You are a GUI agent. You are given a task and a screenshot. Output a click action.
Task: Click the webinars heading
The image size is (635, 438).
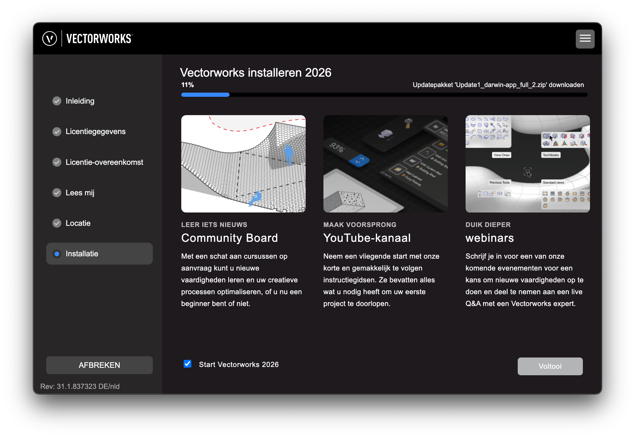[490, 238]
